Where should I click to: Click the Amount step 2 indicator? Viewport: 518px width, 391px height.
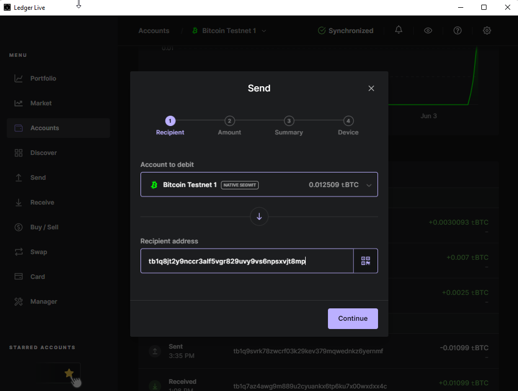click(x=230, y=121)
